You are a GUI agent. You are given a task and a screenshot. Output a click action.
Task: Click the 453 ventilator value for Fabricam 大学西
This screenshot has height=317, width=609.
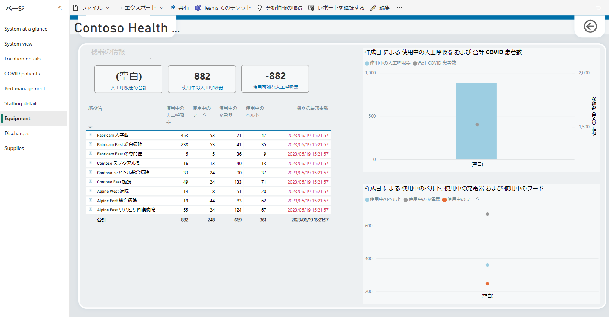[184, 136]
